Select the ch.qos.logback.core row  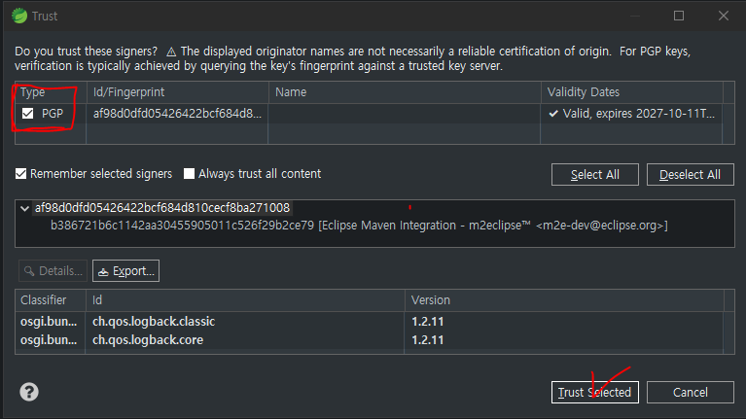coord(369,339)
